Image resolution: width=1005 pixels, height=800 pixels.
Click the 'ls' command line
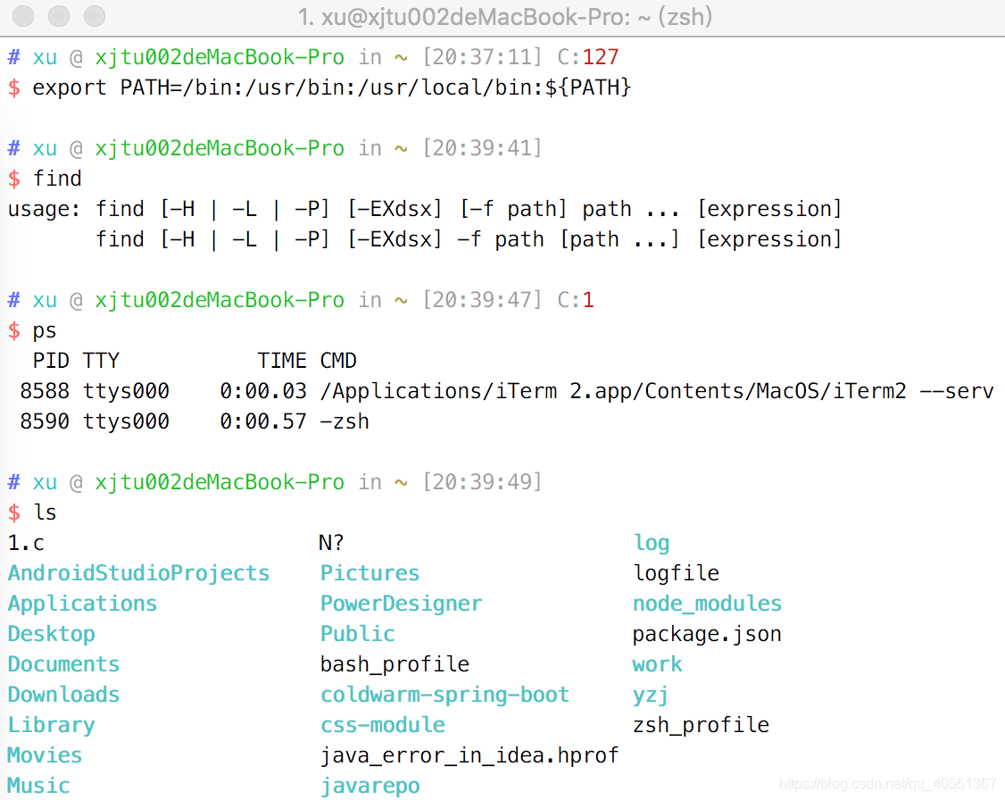(x=45, y=512)
